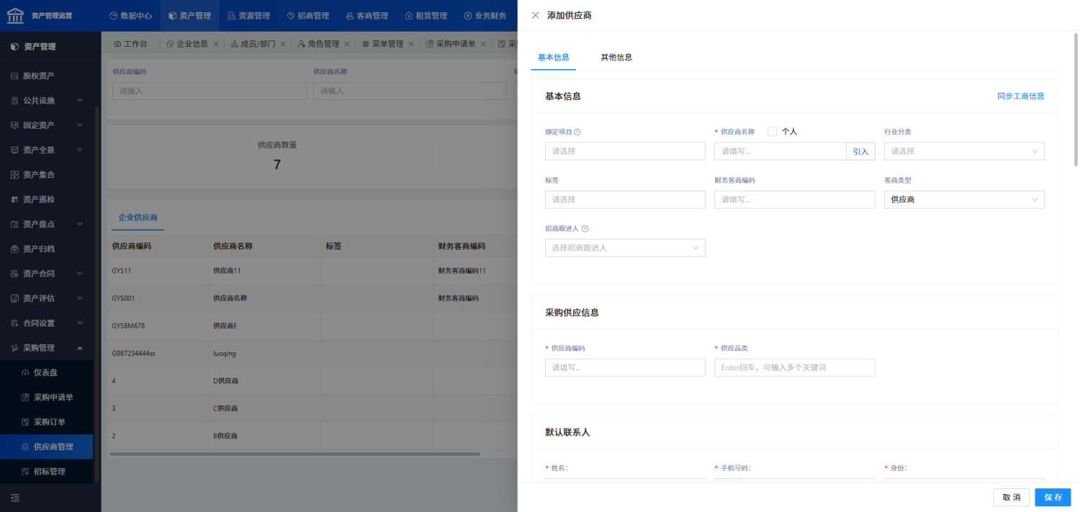Click 供应商名称 search field in list page
The image size is (1080, 512).
(x=410, y=91)
